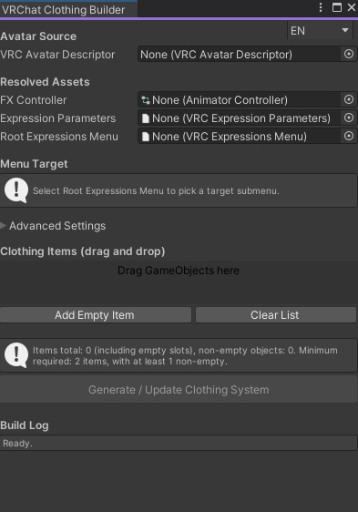This screenshot has height=512, width=358.
Task: Click the Clothing Items (drag and drop) heading
Action: point(82,251)
